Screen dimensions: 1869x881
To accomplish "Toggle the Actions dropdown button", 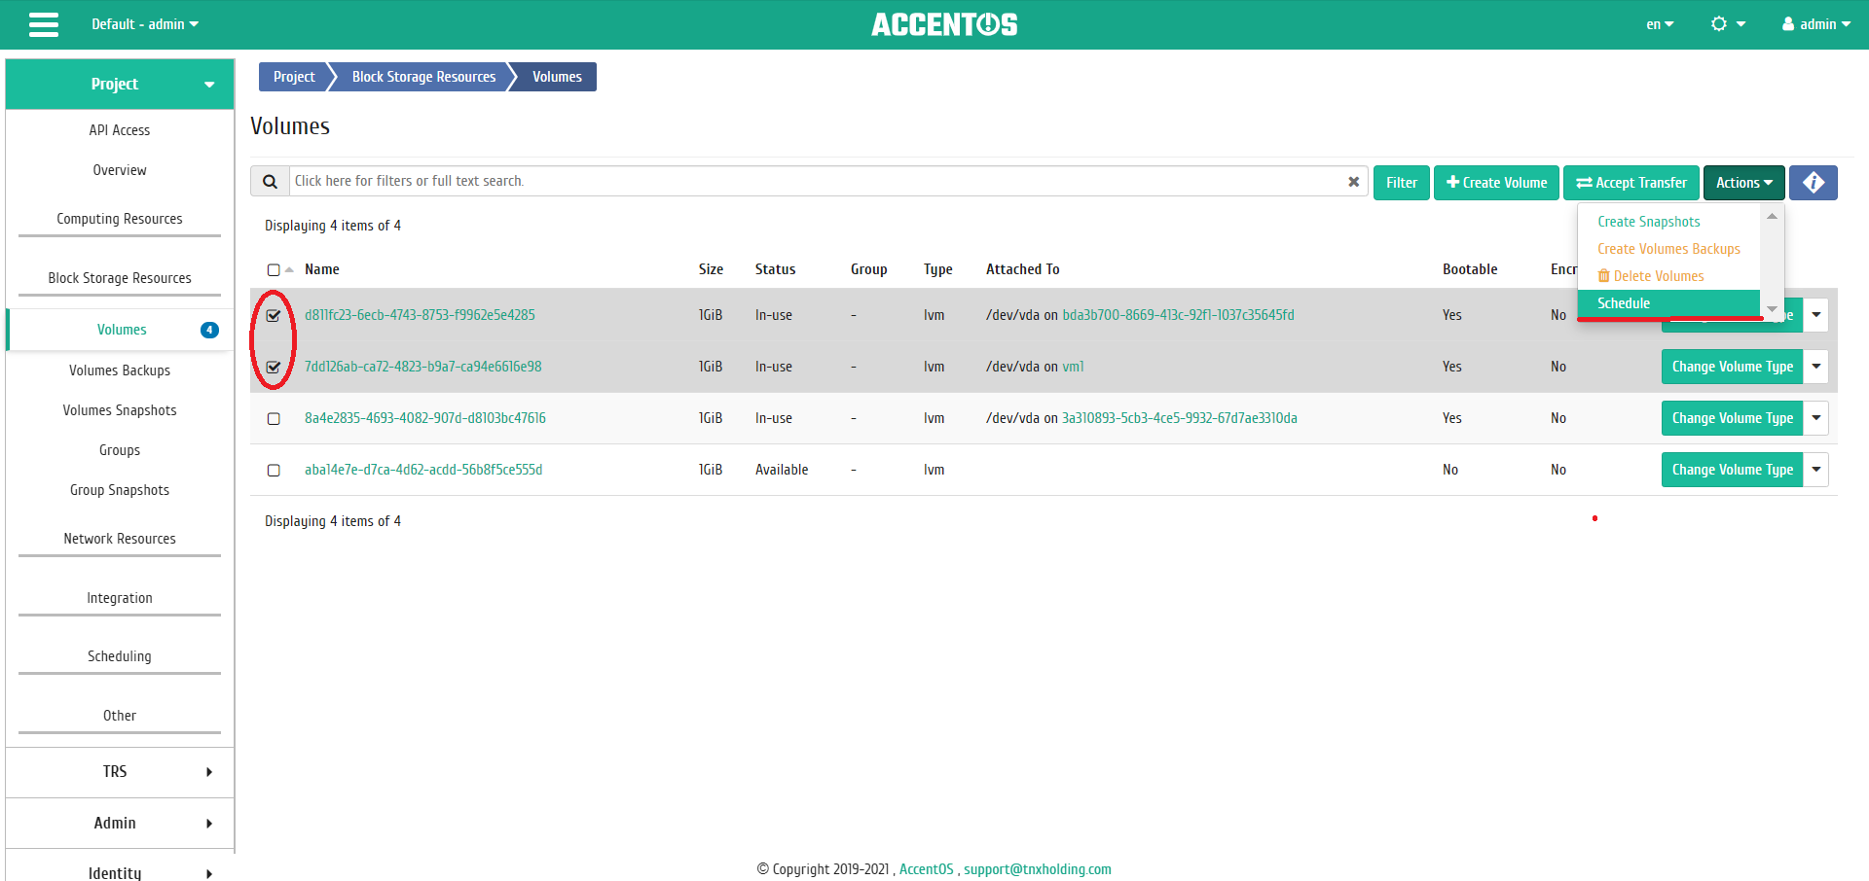I will pos(1743,183).
